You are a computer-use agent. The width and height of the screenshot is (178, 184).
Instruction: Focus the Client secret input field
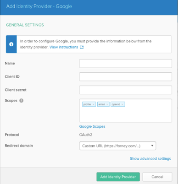[126, 90]
